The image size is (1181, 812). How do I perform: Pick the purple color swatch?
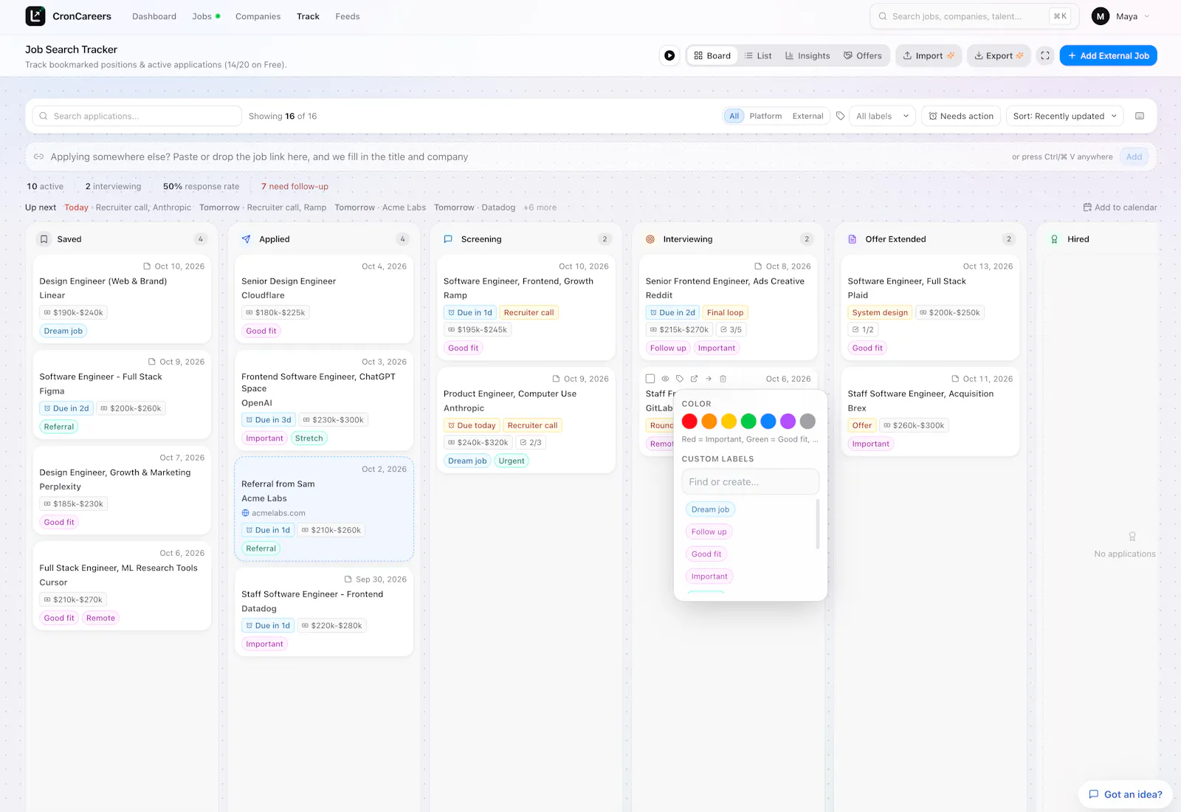788,421
